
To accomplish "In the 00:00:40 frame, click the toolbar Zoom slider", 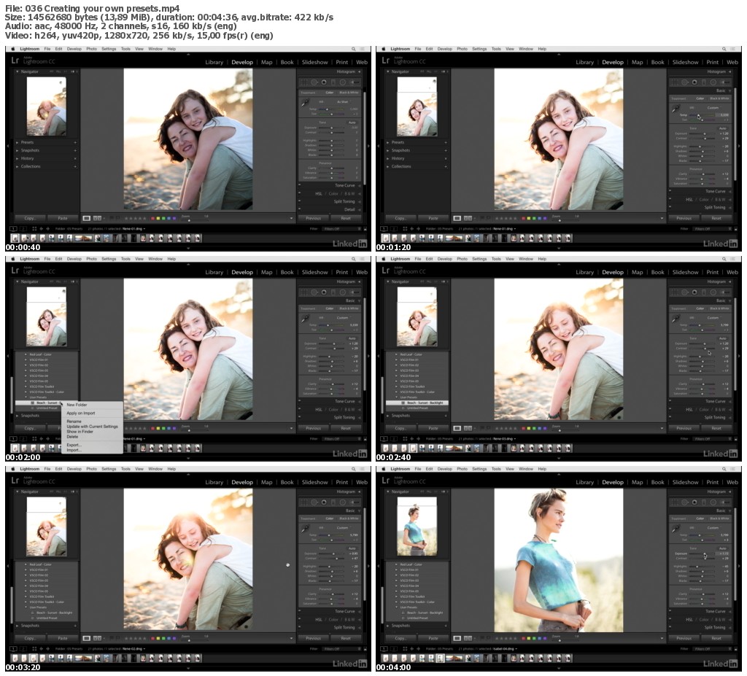I will (195, 220).
